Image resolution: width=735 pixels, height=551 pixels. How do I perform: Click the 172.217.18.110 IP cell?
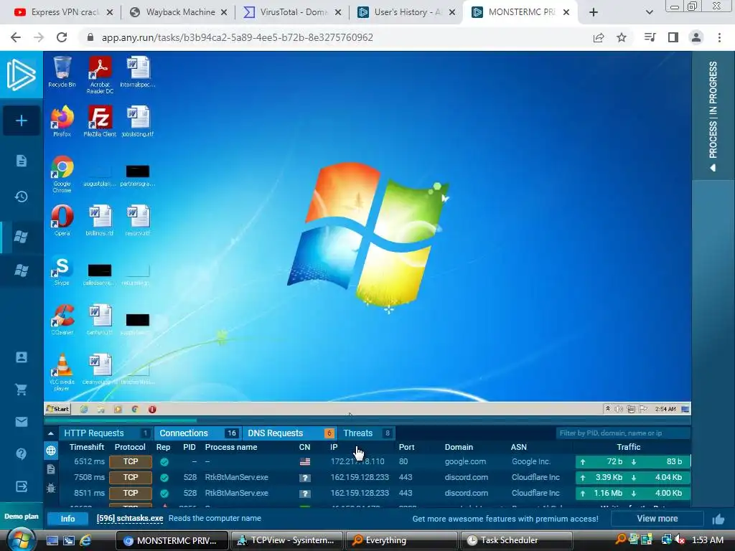tap(357, 461)
